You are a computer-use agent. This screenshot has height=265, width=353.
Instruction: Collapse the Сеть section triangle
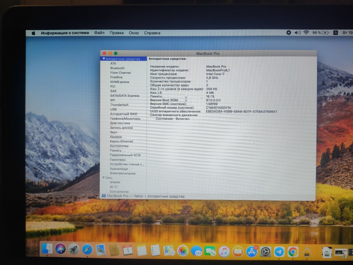coord(103,178)
